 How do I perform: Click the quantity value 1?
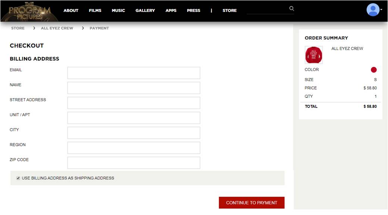click(375, 96)
